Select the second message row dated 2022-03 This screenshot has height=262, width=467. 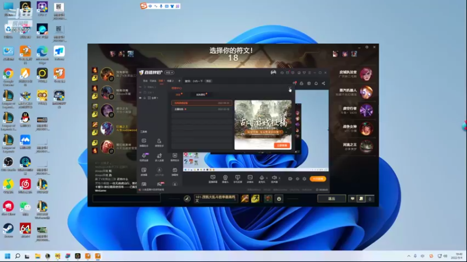coord(201,109)
